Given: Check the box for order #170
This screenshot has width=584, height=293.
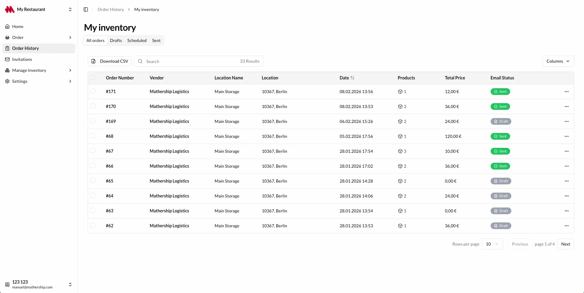Looking at the screenshot, I should pyautogui.click(x=93, y=106).
